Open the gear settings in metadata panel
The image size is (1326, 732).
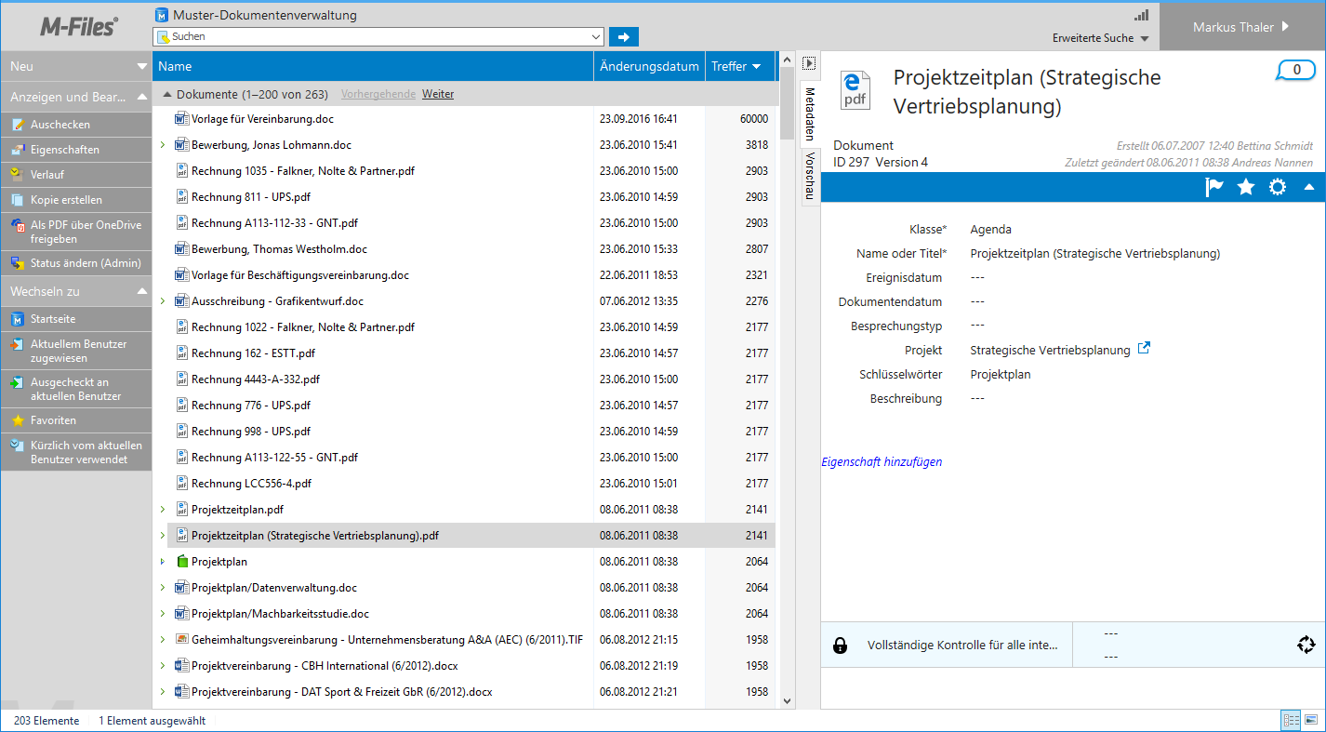click(1278, 187)
